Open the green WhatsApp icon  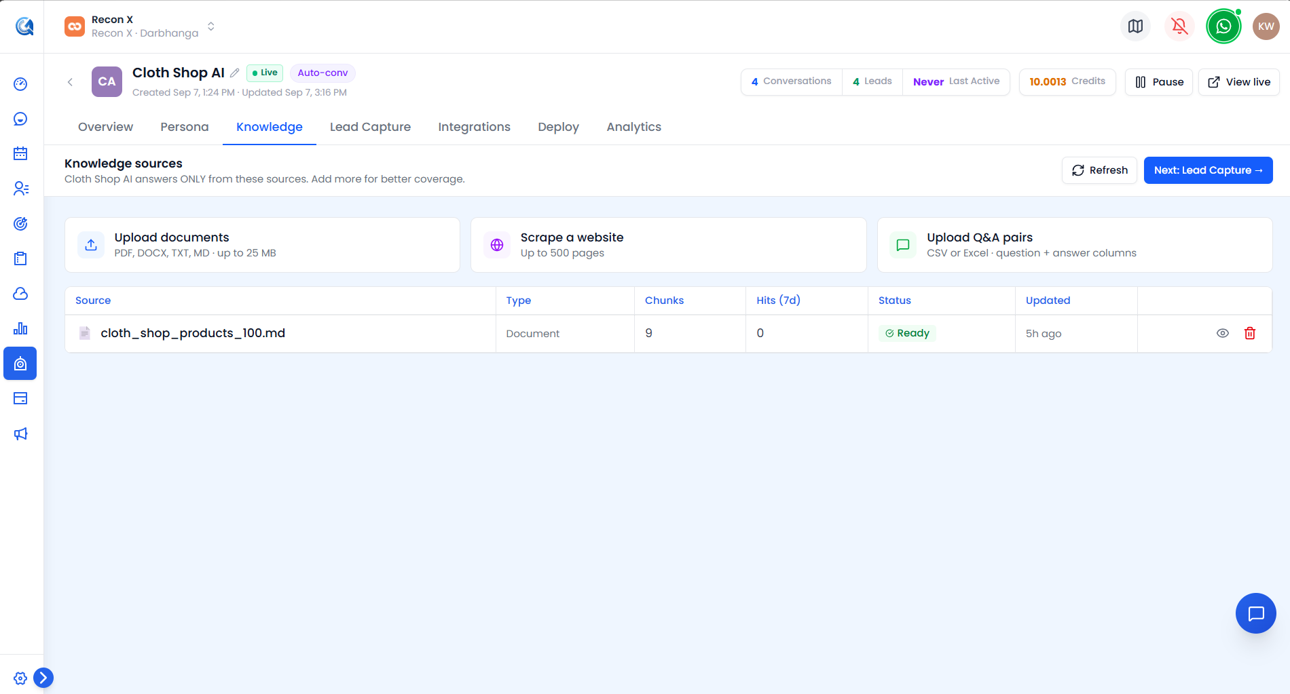1223,26
